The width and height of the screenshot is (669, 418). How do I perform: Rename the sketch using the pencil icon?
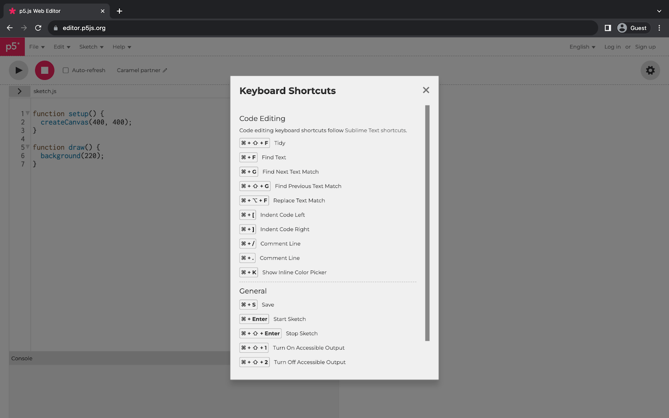[x=164, y=70]
